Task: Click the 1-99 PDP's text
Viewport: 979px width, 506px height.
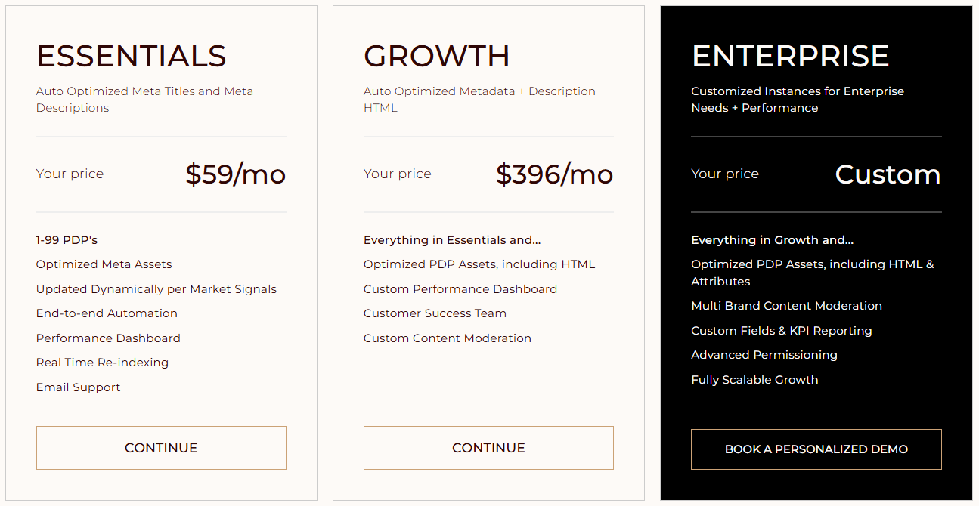Action: 67,240
